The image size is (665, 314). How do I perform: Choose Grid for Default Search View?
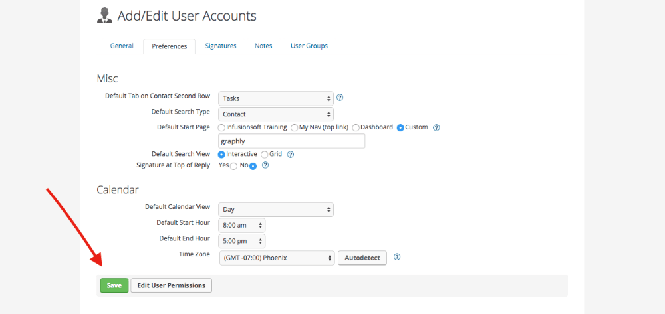[x=264, y=155]
